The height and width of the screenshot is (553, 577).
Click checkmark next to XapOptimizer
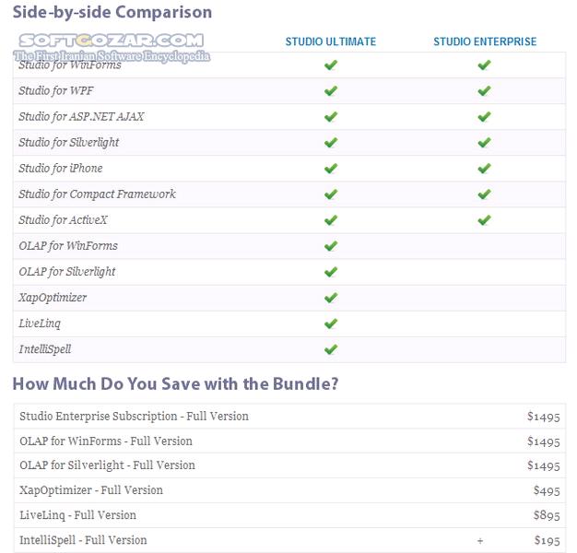click(x=331, y=298)
